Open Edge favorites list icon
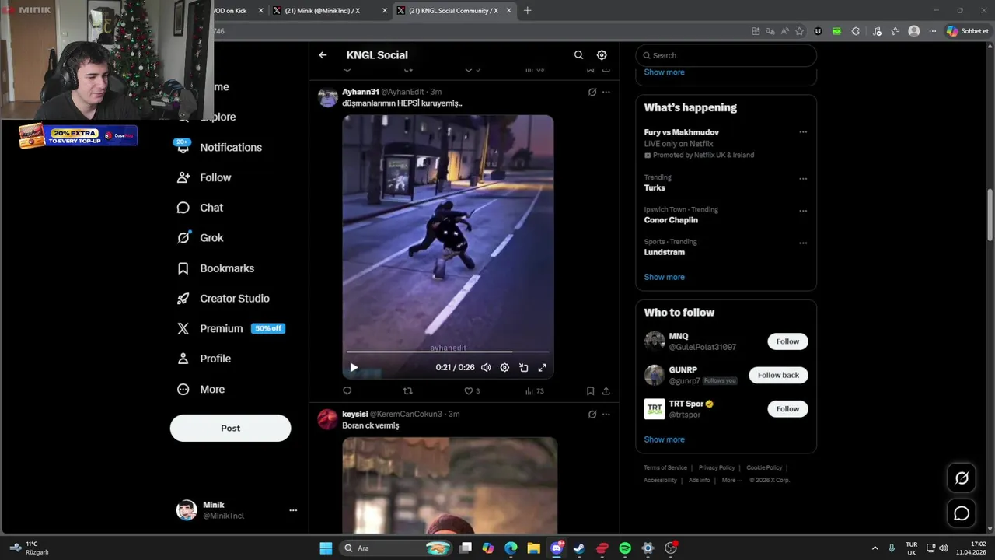 point(895,31)
